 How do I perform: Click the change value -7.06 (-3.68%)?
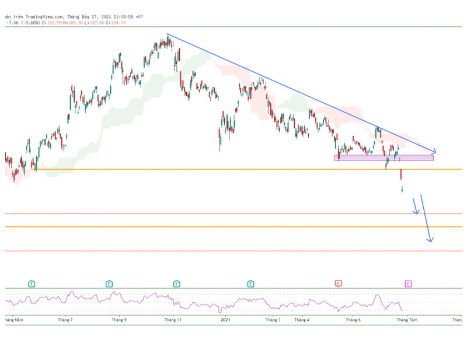(23, 23)
